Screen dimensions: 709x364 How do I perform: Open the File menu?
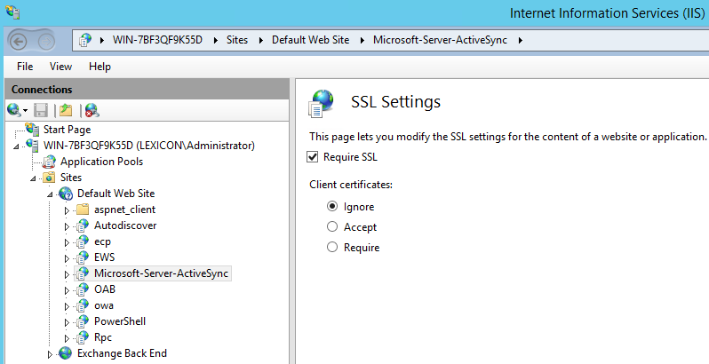(x=25, y=67)
